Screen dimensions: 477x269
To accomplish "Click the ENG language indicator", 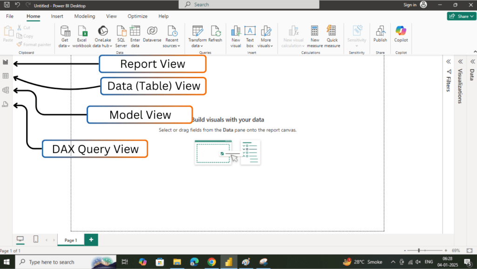I will point(429,262).
